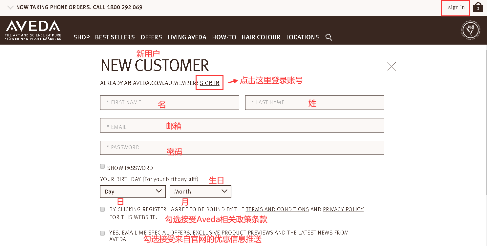This screenshot has height=246, width=487.
Task: Follow the Sign In link for existing members
Action: click(209, 83)
